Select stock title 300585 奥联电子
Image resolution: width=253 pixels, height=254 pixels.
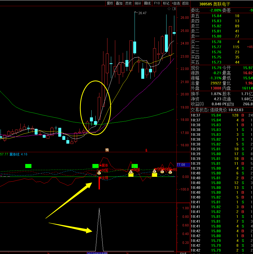click(215, 4)
